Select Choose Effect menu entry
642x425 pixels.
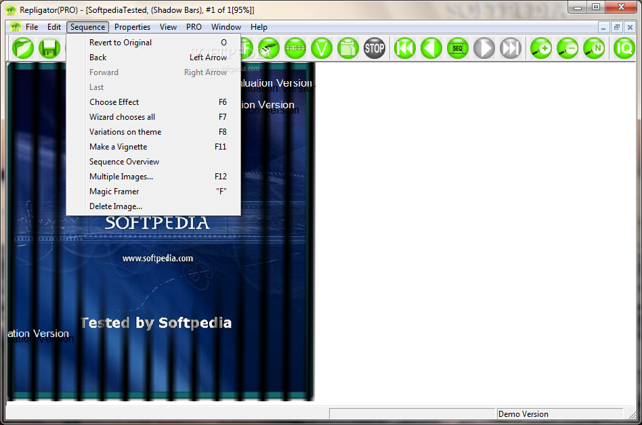[154, 102]
